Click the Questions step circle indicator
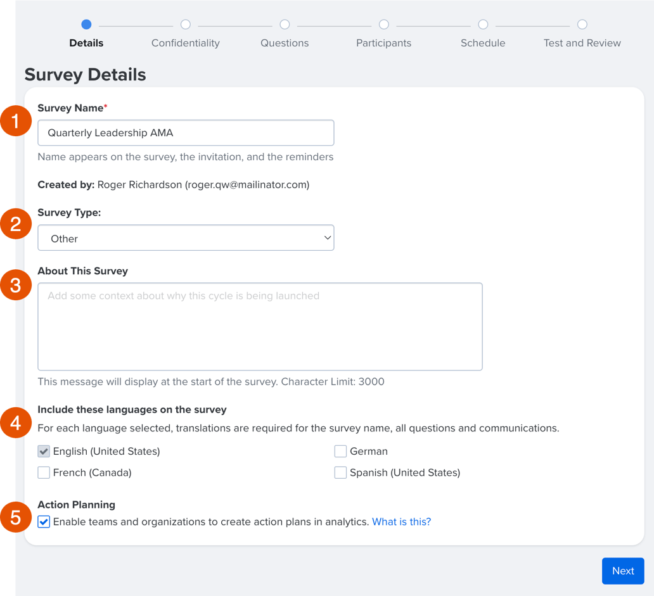This screenshot has width=654, height=596. pos(285,25)
